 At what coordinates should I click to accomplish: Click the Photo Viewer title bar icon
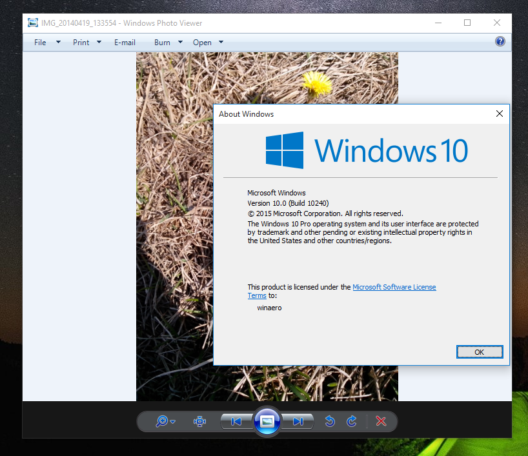click(x=33, y=23)
